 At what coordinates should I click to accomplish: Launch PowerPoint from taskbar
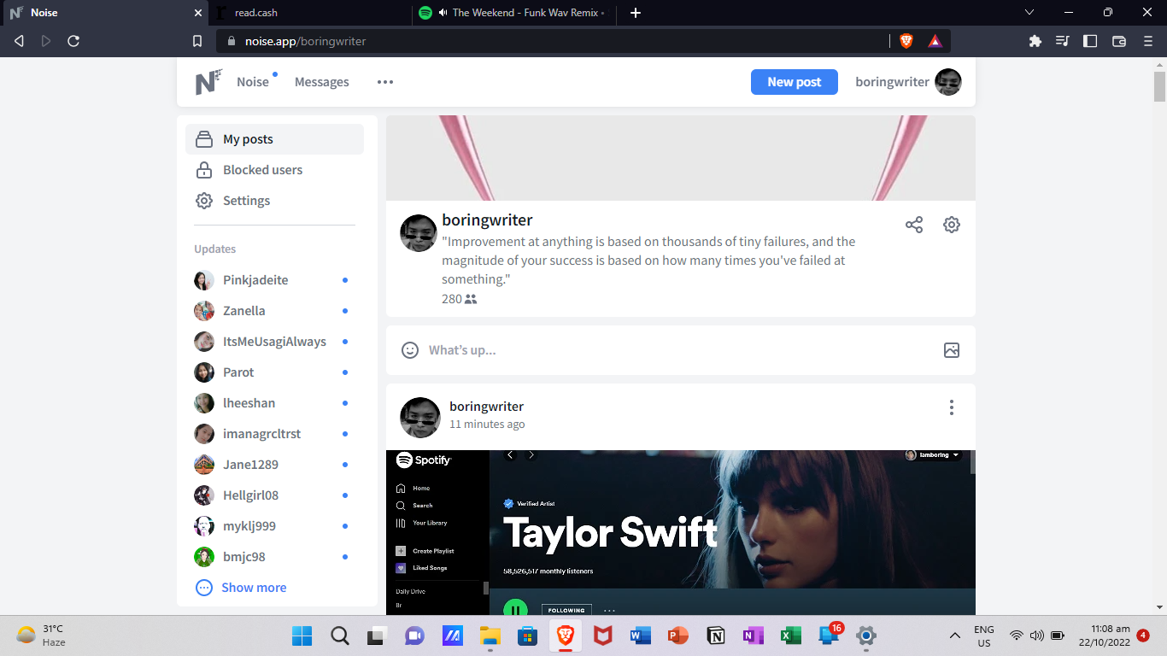pyautogui.click(x=678, y=635)
